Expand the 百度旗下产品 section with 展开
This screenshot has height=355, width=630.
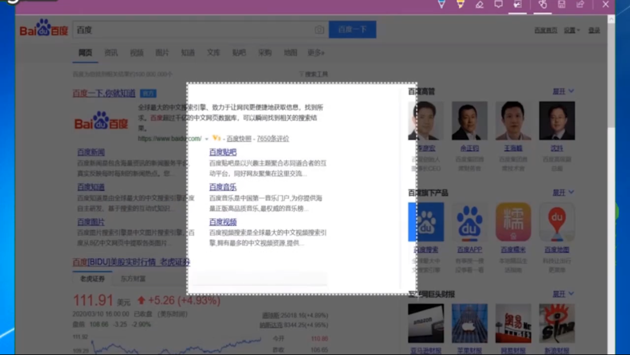click(563, 192)
